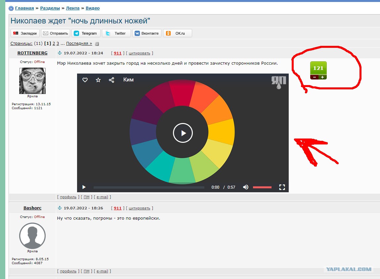Seek on the video progress bar
Viewport: 380px width, 279px height.
point(149,187)
